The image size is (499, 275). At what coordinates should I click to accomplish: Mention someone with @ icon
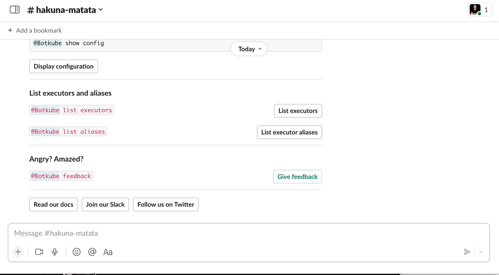click(x=92, y=252)
